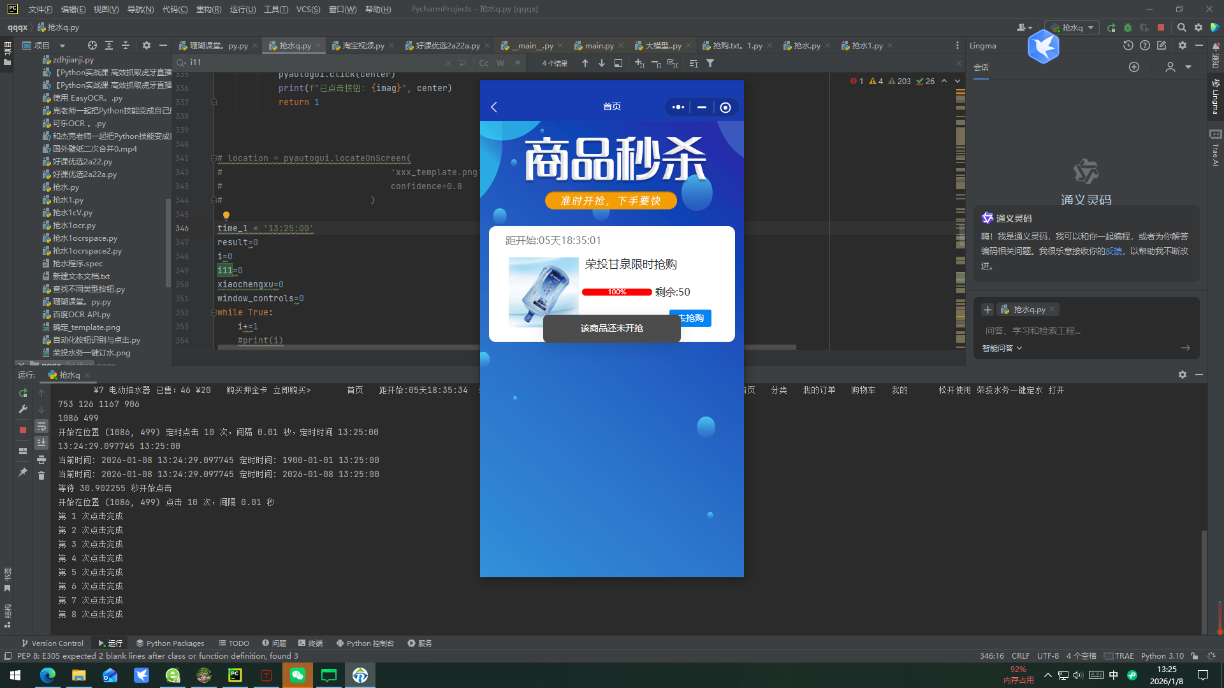Jump to next search occurrence arrow
Screen dimensions: 1224x688
(x=601, y=63)
